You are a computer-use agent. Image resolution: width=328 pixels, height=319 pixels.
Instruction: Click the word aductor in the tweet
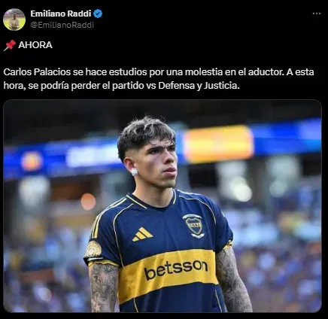point(266,72)
